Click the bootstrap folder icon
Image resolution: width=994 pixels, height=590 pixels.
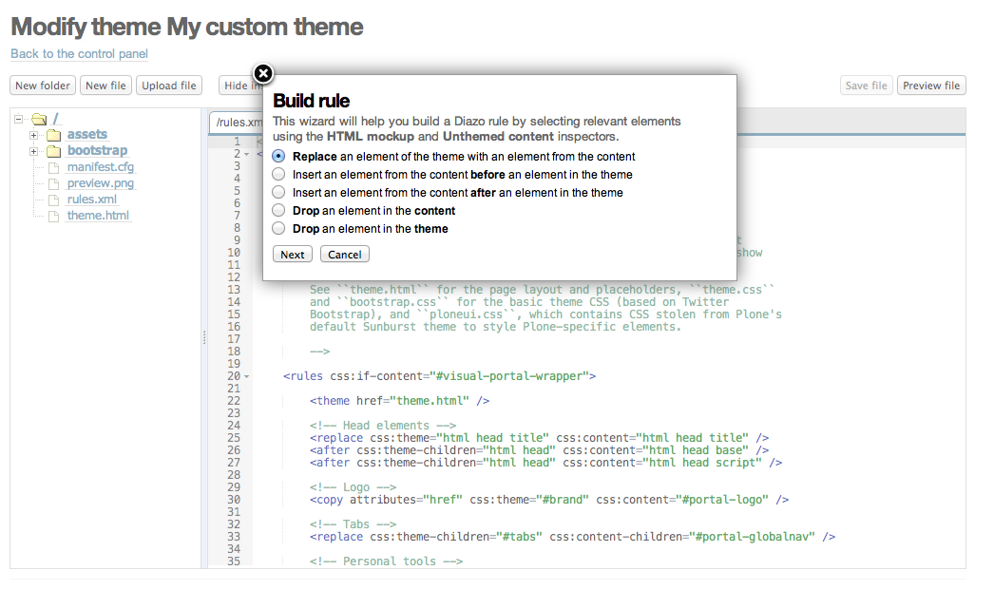pyautogui.click(x=54, y=151)
